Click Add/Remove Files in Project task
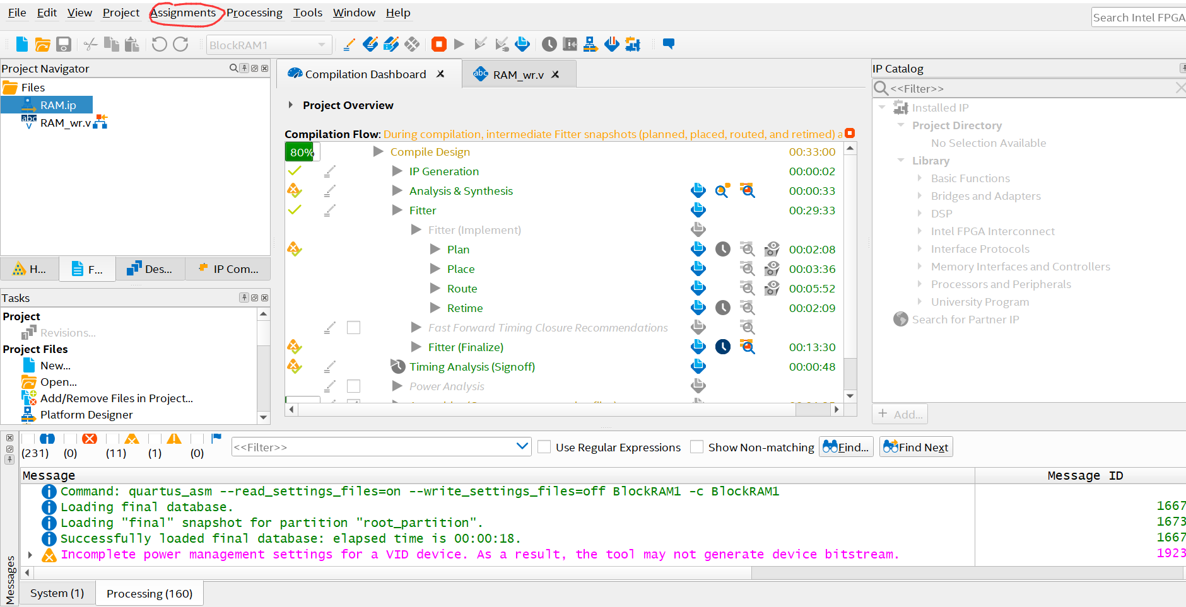The height and width of the screenshot is (607, 1186). coord(117,398)
